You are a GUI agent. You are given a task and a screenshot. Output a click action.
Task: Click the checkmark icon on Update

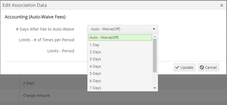[x=177, y=67]
